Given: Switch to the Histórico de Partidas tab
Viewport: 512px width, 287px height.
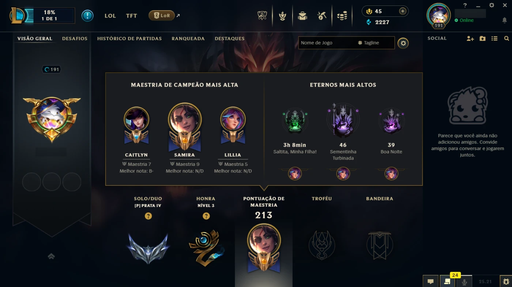Looking at the screenshot, I should [129, 38].
